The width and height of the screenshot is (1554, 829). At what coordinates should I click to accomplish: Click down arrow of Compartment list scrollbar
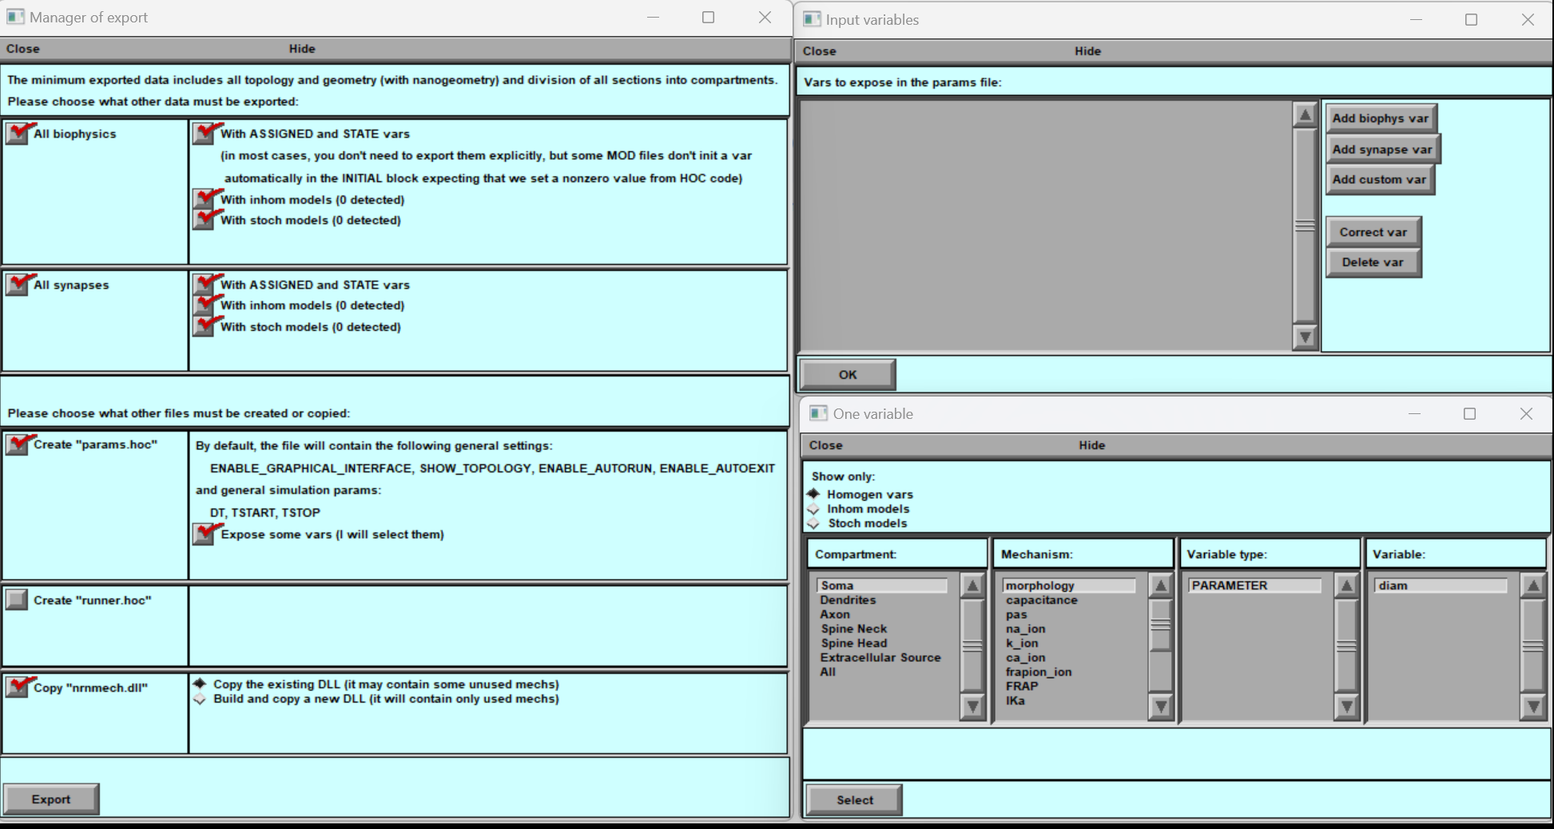972,706
